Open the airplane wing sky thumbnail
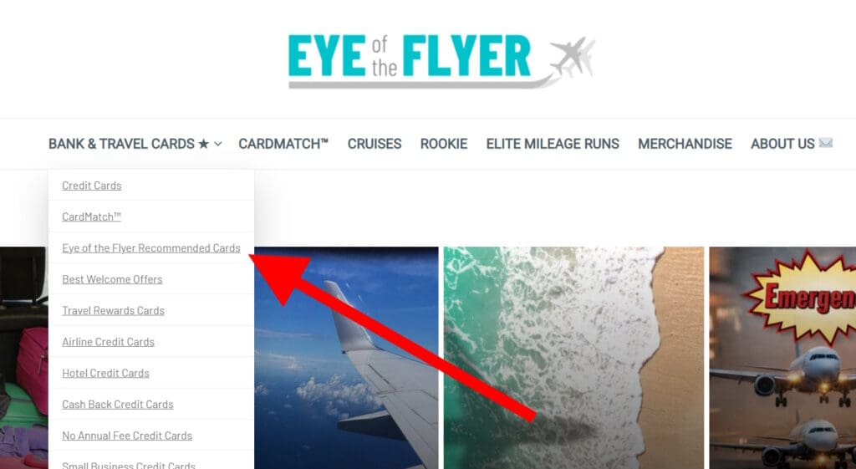Screen dimensions: 856x469 [x=346, y=358]
